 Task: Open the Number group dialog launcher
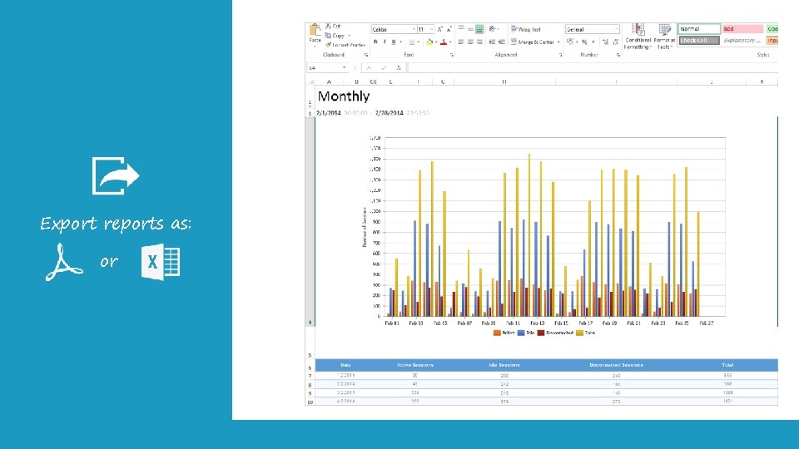618,55
